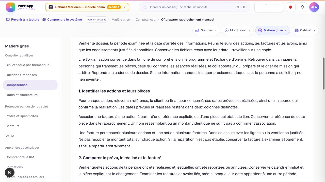Click the book icon of Revenir à la lecture
Image resolution: width=325 pixels, height=182 pixels.
8,19
